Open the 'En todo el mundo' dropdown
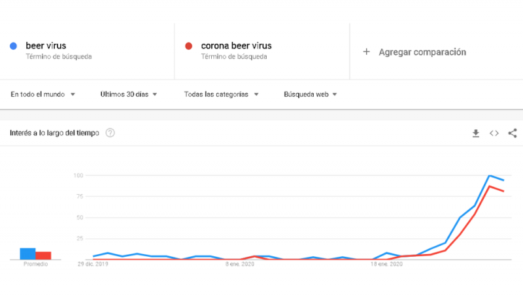The image size is (523, 298). click(43, 94)
